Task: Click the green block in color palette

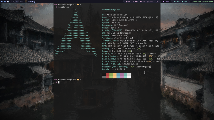Action: point(111,76)
